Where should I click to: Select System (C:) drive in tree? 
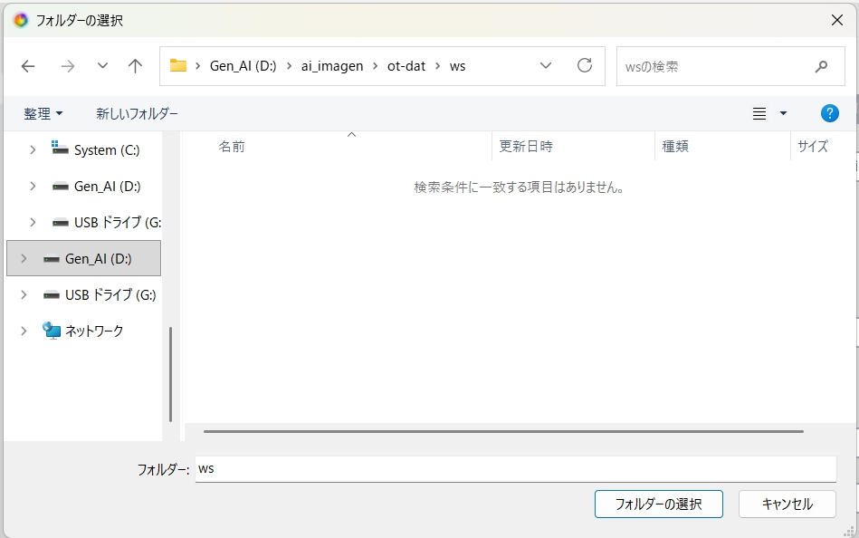107,149
